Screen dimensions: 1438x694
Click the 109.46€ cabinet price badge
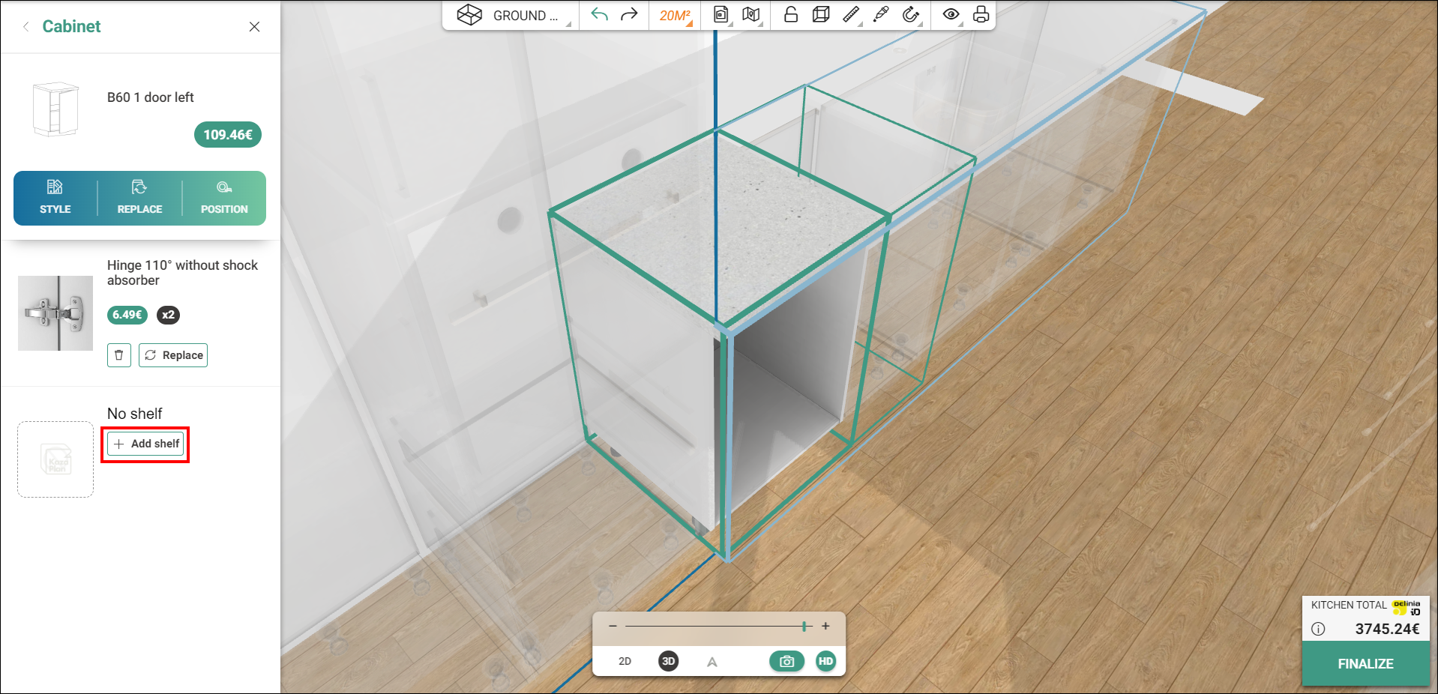click(x=228, y=135)
